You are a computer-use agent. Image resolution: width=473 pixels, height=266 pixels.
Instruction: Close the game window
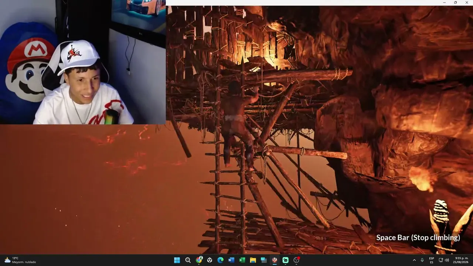pos(466,3)
